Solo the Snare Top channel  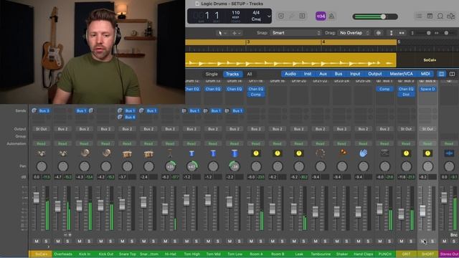[132, 241]
